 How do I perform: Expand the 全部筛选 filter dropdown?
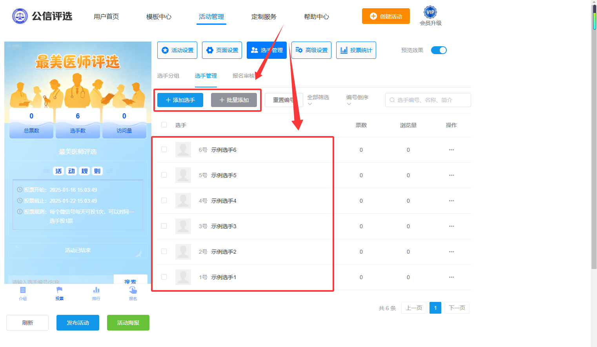(318, 100)
